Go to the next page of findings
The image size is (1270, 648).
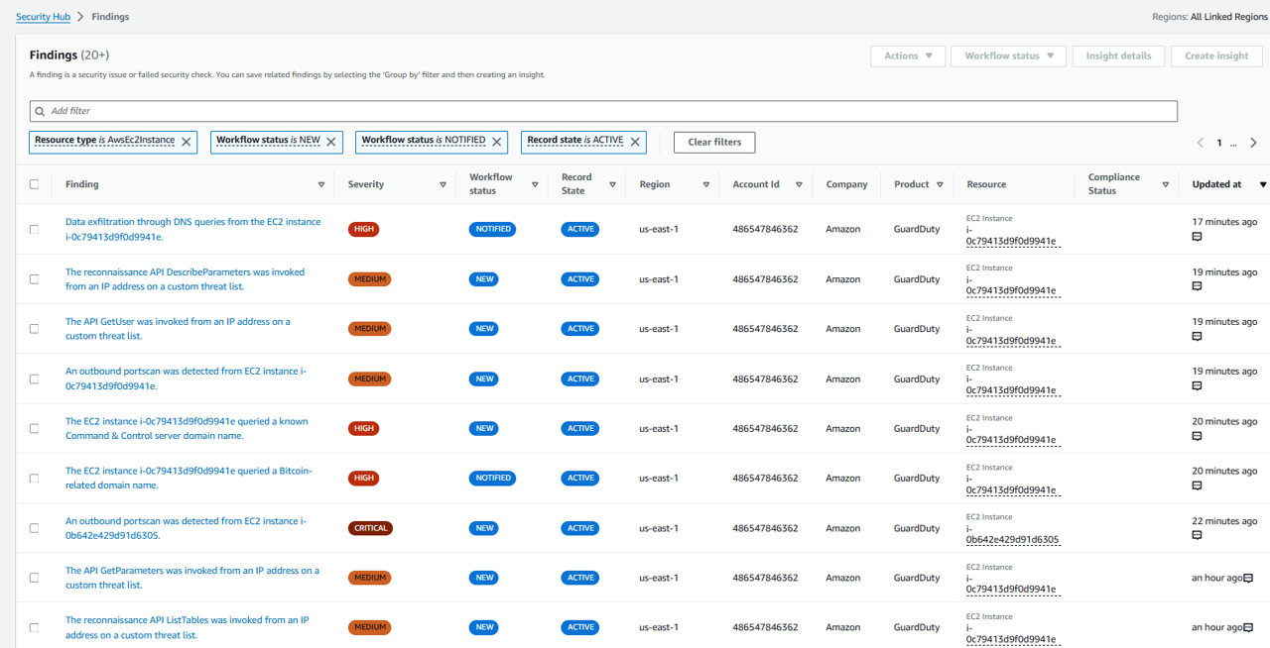1253,143
